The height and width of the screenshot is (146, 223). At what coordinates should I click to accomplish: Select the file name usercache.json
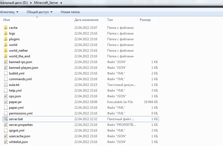point(20,136)
